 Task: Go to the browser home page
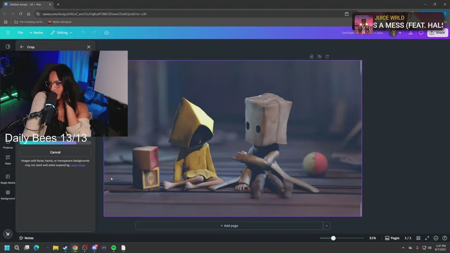point(28,14)
